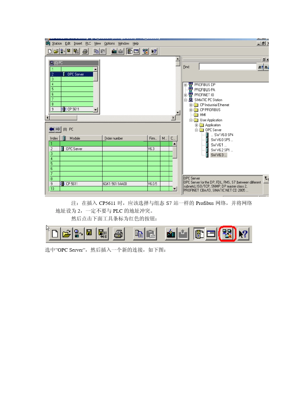
Task: Click New icon in HW Config window toolbar
Action: pos(50,52)
